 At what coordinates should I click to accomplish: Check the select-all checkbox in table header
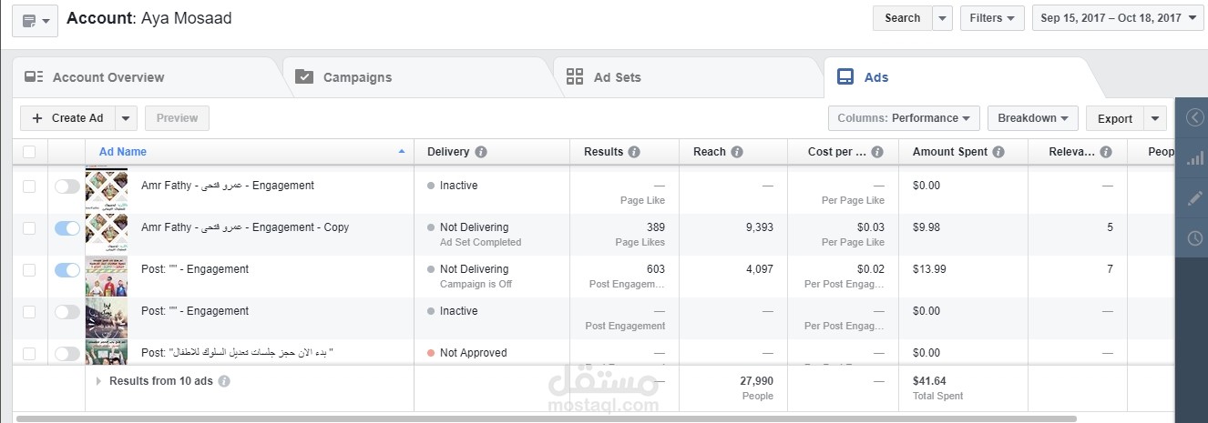[x=29, y=152]
